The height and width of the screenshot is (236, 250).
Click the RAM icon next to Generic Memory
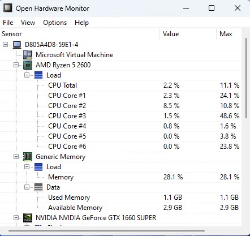pos(28,157)
